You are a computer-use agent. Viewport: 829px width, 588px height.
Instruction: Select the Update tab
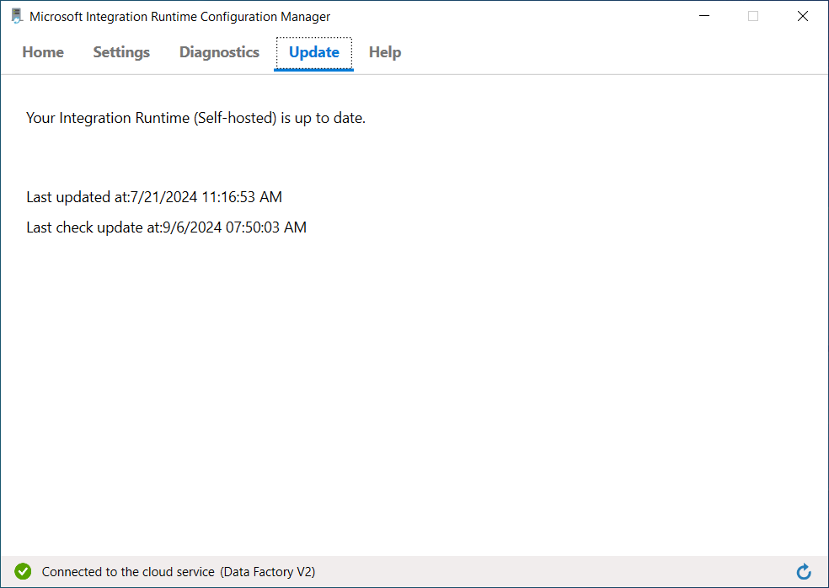(314, 53)
